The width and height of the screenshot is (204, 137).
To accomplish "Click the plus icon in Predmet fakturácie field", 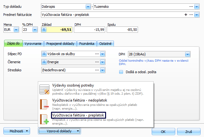I will coord(186,15).
